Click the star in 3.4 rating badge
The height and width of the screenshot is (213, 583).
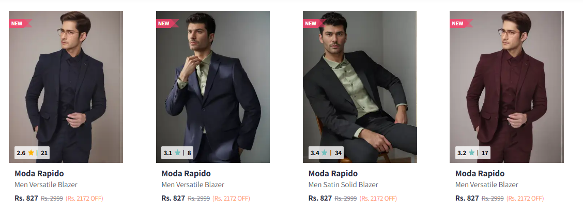tap(325, 153)
